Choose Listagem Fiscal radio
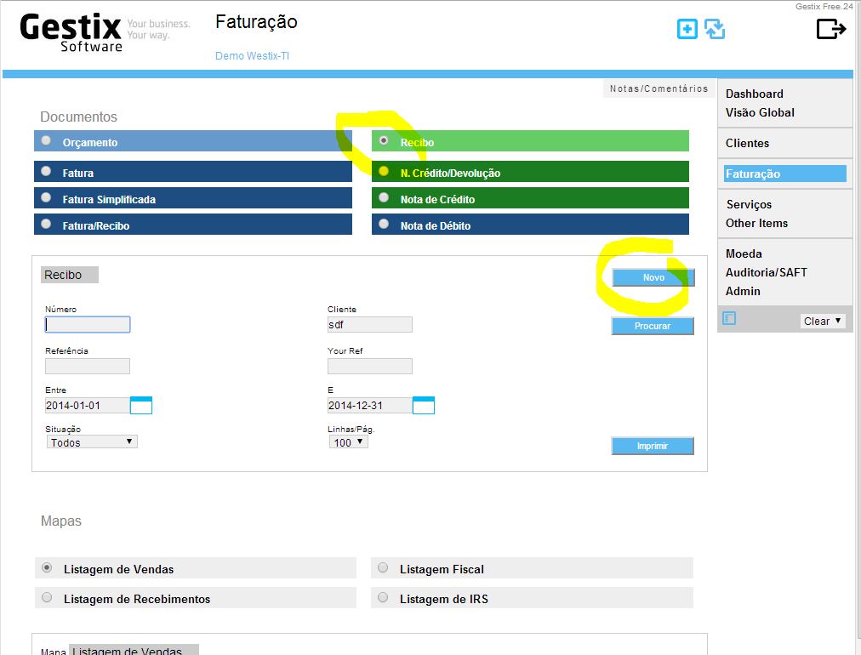Image resolution: width=861 pixels, height=655 pixels. (383, 567)
